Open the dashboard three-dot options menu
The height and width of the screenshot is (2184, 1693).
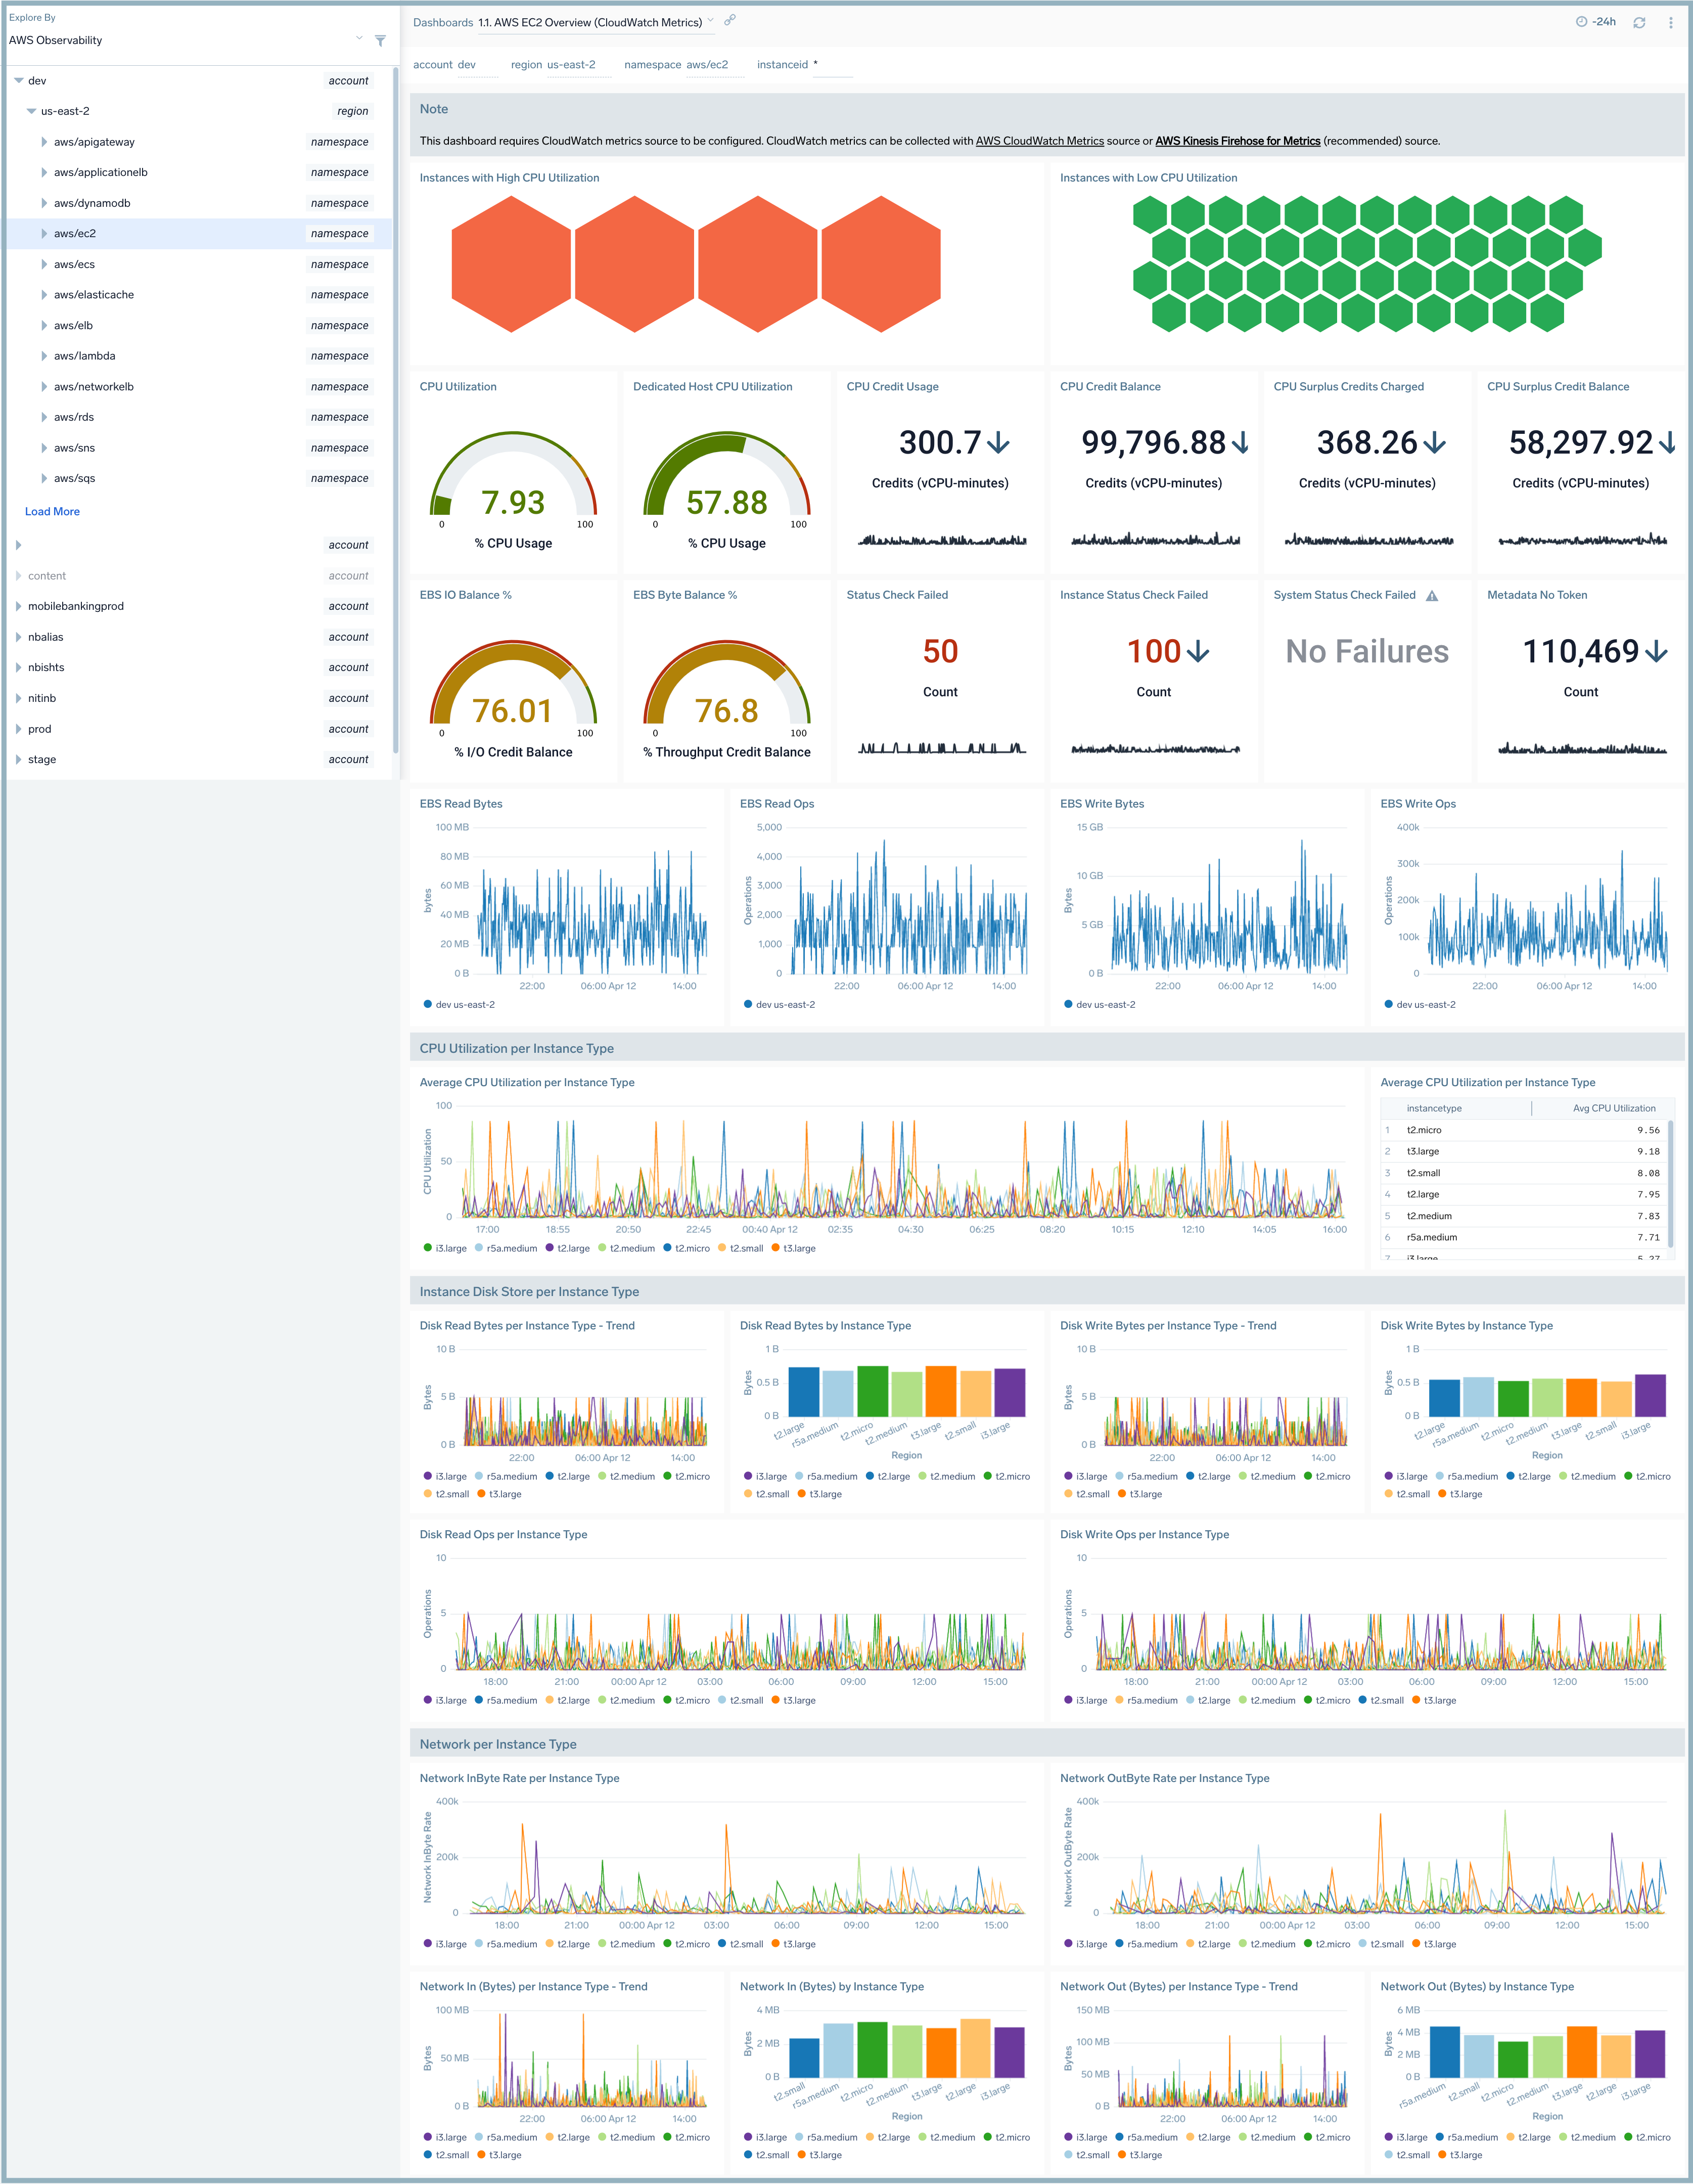click(x=1670, y=22)
